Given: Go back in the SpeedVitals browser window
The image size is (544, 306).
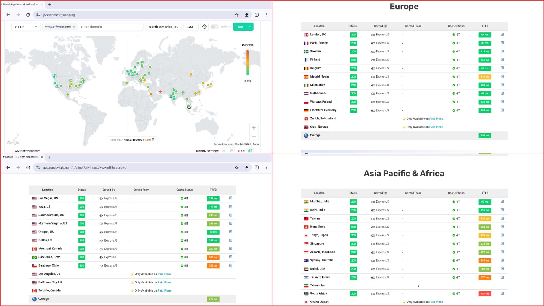Looking at the screenshot, I should [8, 168].
